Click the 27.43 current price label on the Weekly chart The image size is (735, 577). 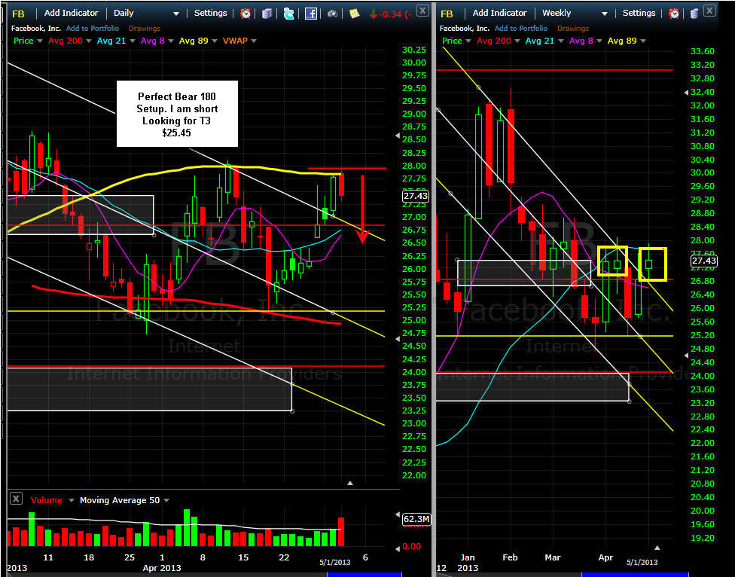pos(703,261)
